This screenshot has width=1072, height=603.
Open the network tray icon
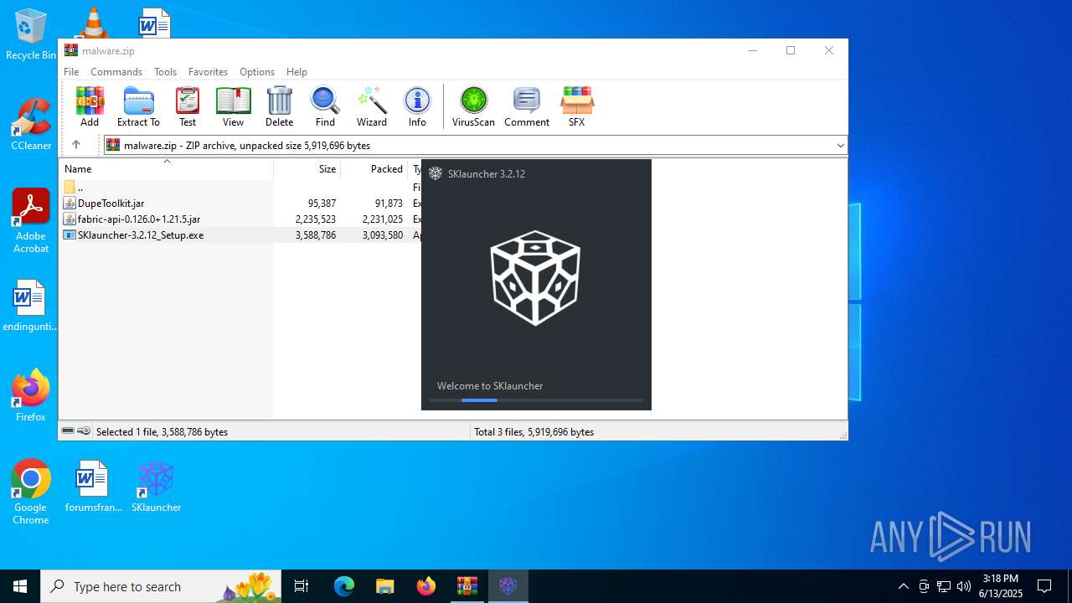[x=944, y=586]
